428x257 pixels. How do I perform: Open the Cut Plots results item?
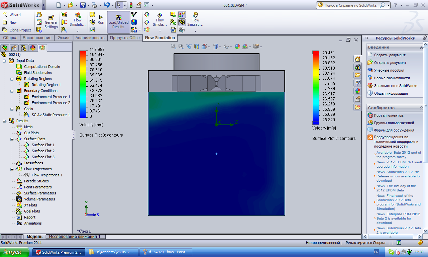tap(31, 133)
